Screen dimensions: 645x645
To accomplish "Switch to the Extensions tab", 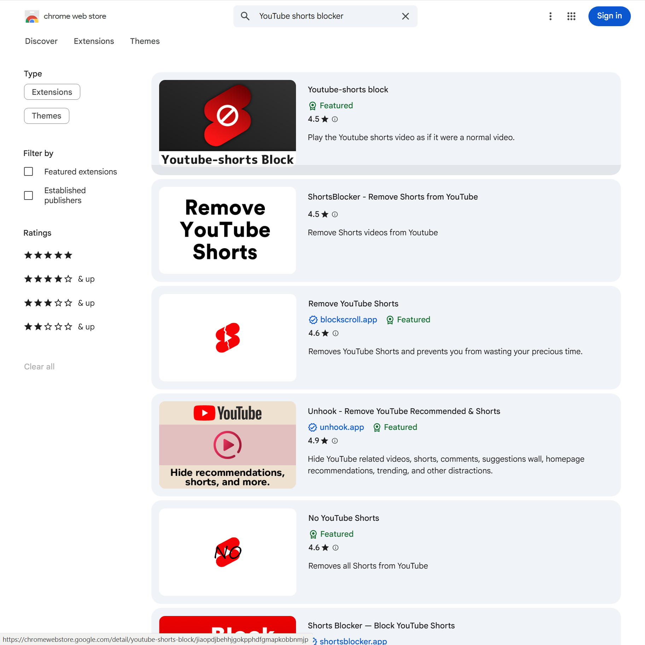I will coord(94,41).
